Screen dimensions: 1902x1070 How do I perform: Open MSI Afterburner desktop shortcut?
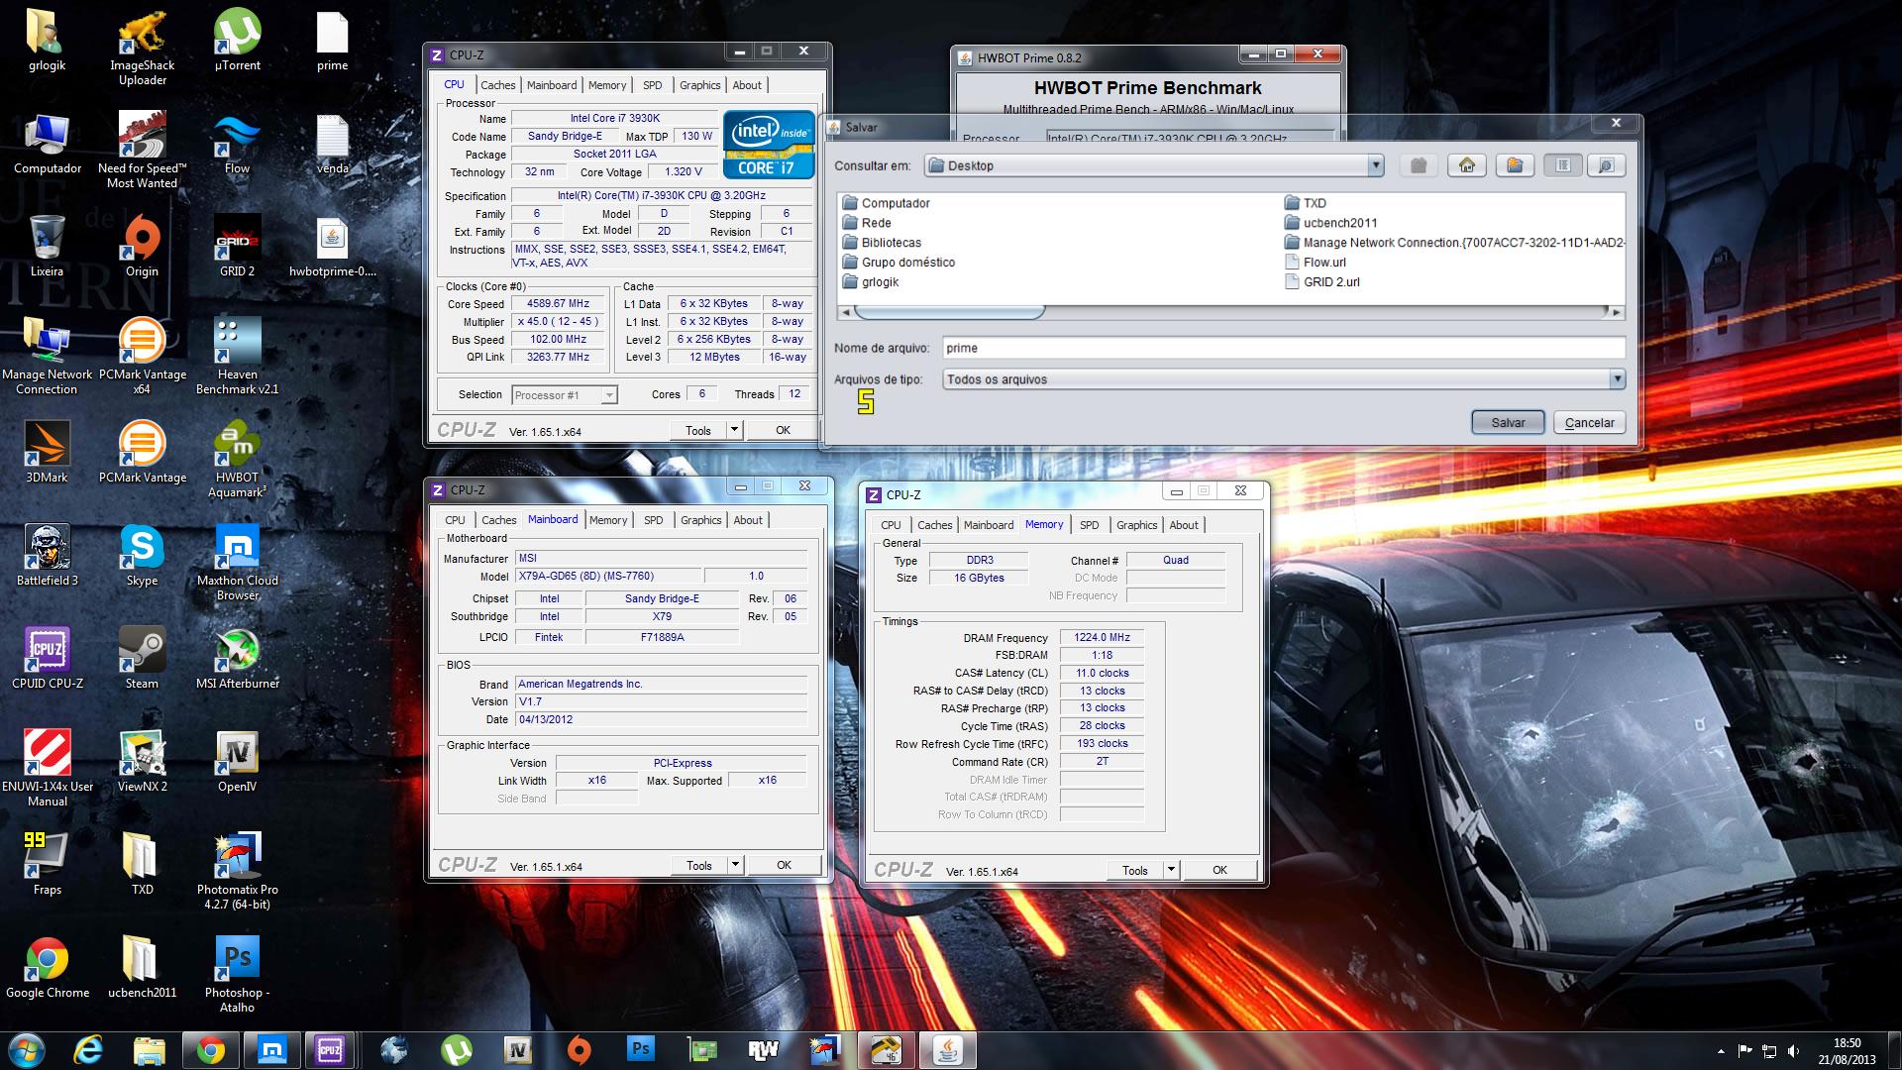(237, 659)
